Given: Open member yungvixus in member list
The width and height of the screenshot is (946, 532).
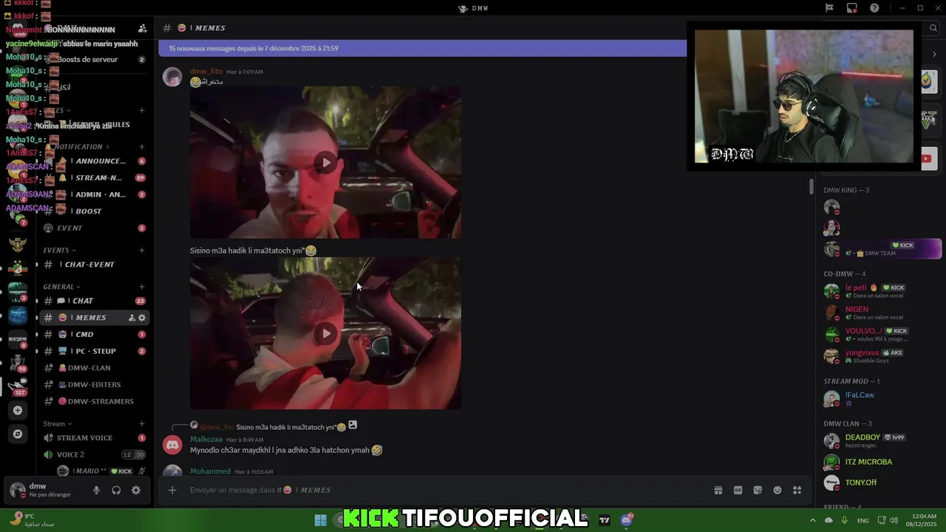Looking at the screenshot, I should [881, 356].
